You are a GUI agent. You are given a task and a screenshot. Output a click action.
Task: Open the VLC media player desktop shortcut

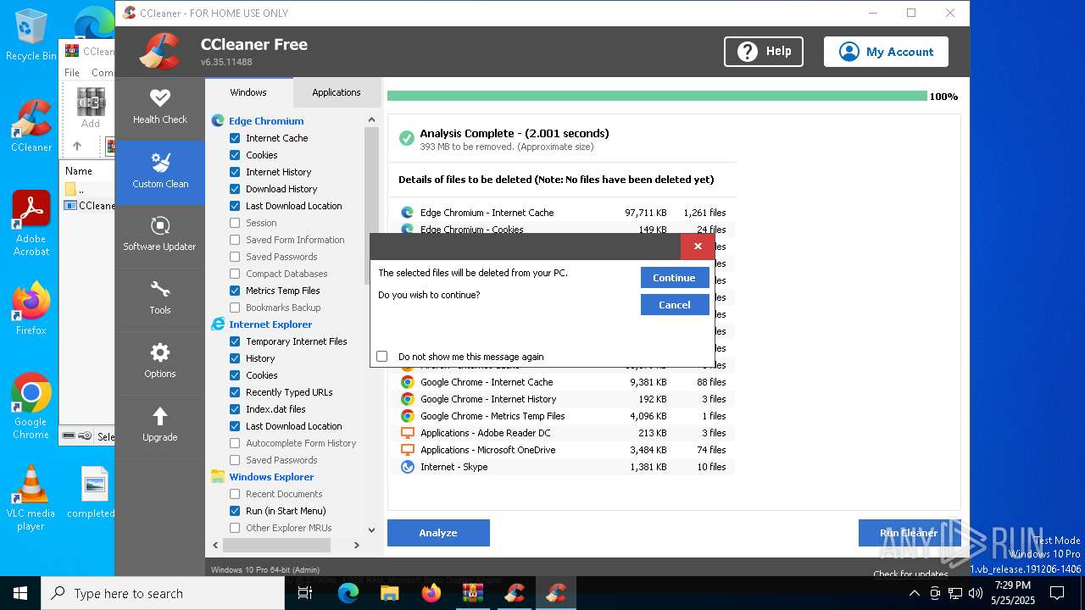(31, 498)
